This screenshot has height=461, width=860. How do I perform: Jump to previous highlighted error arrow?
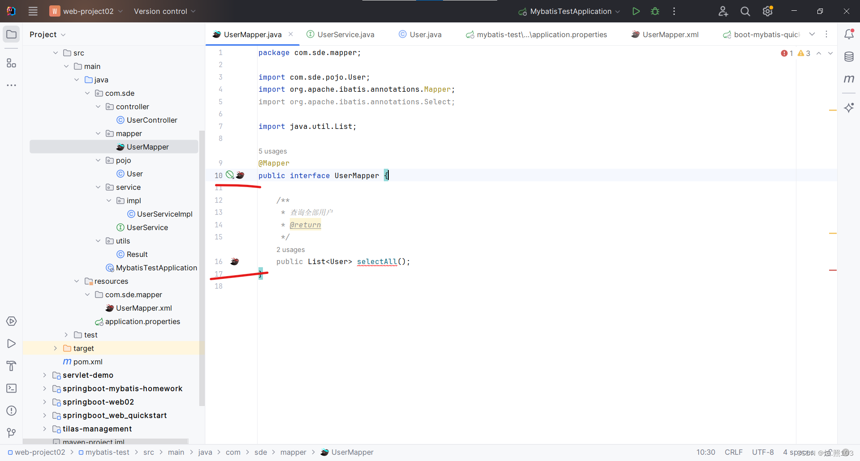pos(819,53)
